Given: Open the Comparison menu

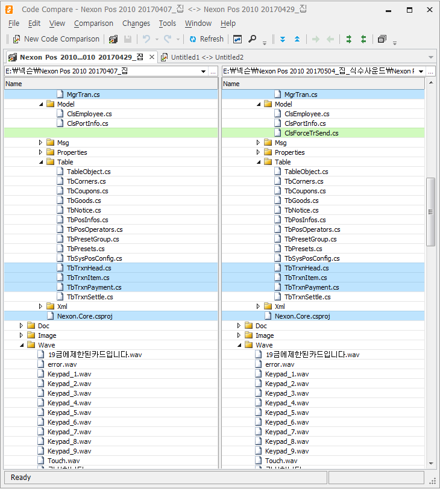Looking at the screenshot, I should coord(93,23).
